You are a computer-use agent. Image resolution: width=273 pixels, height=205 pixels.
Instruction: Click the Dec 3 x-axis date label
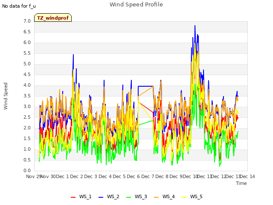pos(91,176)
